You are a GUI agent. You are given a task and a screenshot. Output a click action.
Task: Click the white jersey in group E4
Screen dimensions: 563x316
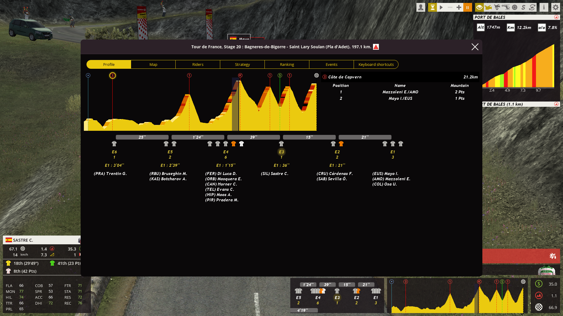242,144
